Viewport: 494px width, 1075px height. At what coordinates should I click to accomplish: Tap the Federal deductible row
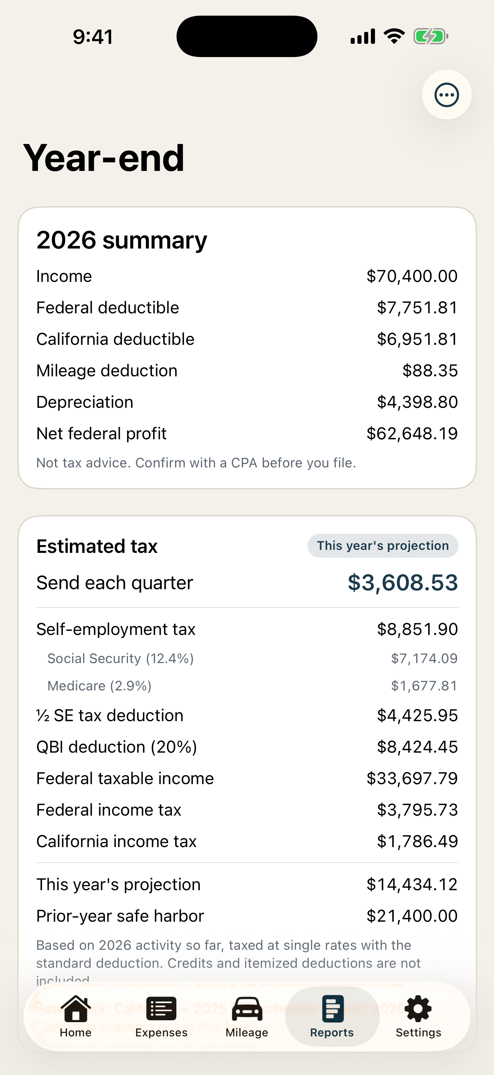tap(247, 308)
